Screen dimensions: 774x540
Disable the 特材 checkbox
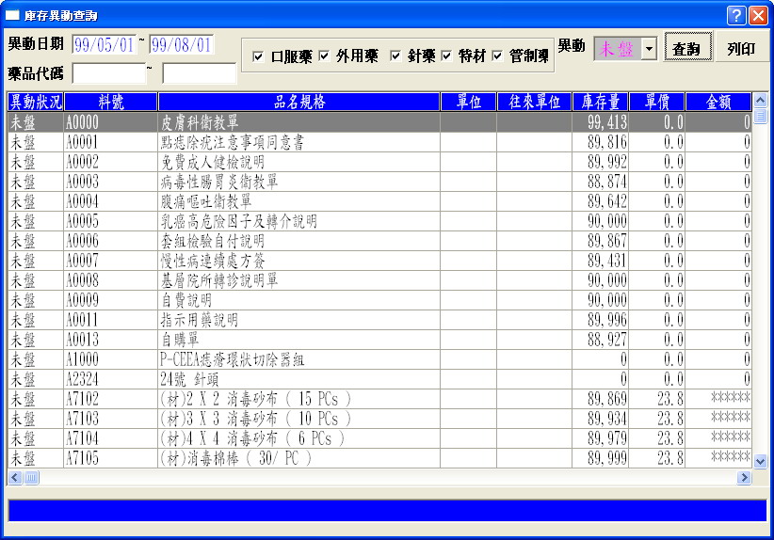coord(446,56)
